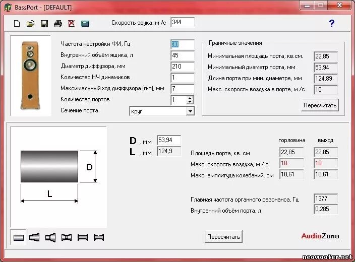This screenshot has width=355, height=262.
Task: Click the D diameter field showing 53,94
Action: pos(169,140)
